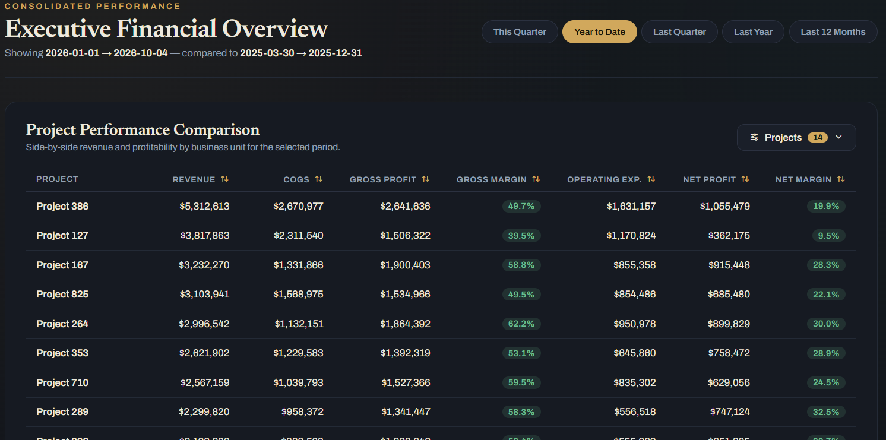Click the 49.5% gross margin badge
886x440 pixels.
(x=521, y=295)
